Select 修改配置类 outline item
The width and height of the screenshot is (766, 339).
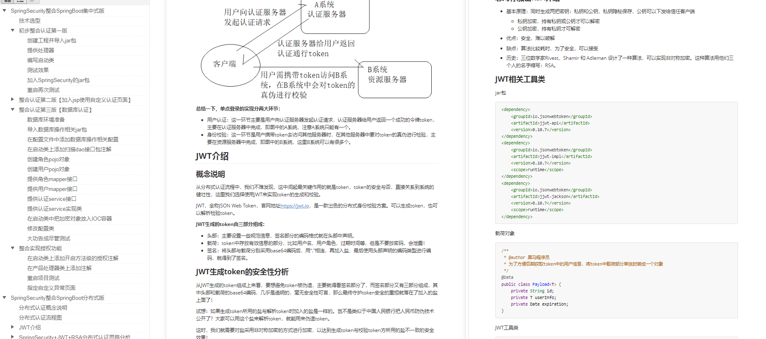(x=40, y=228)
